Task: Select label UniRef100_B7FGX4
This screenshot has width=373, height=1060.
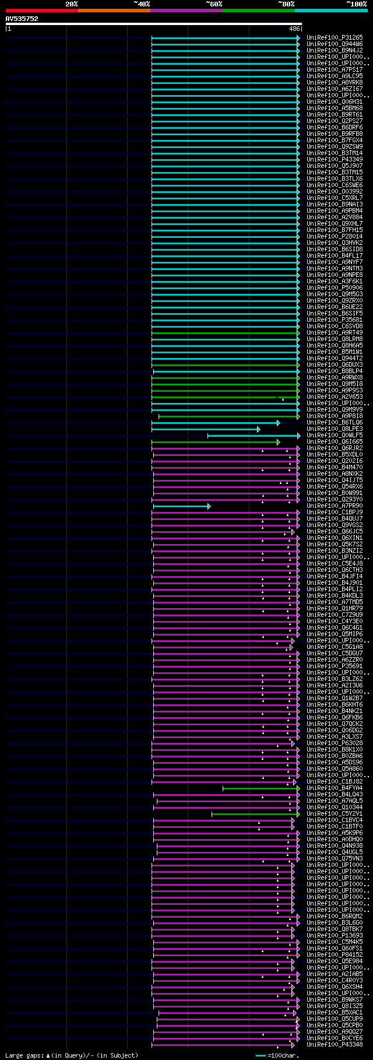Action: click(x=335, y=141)
